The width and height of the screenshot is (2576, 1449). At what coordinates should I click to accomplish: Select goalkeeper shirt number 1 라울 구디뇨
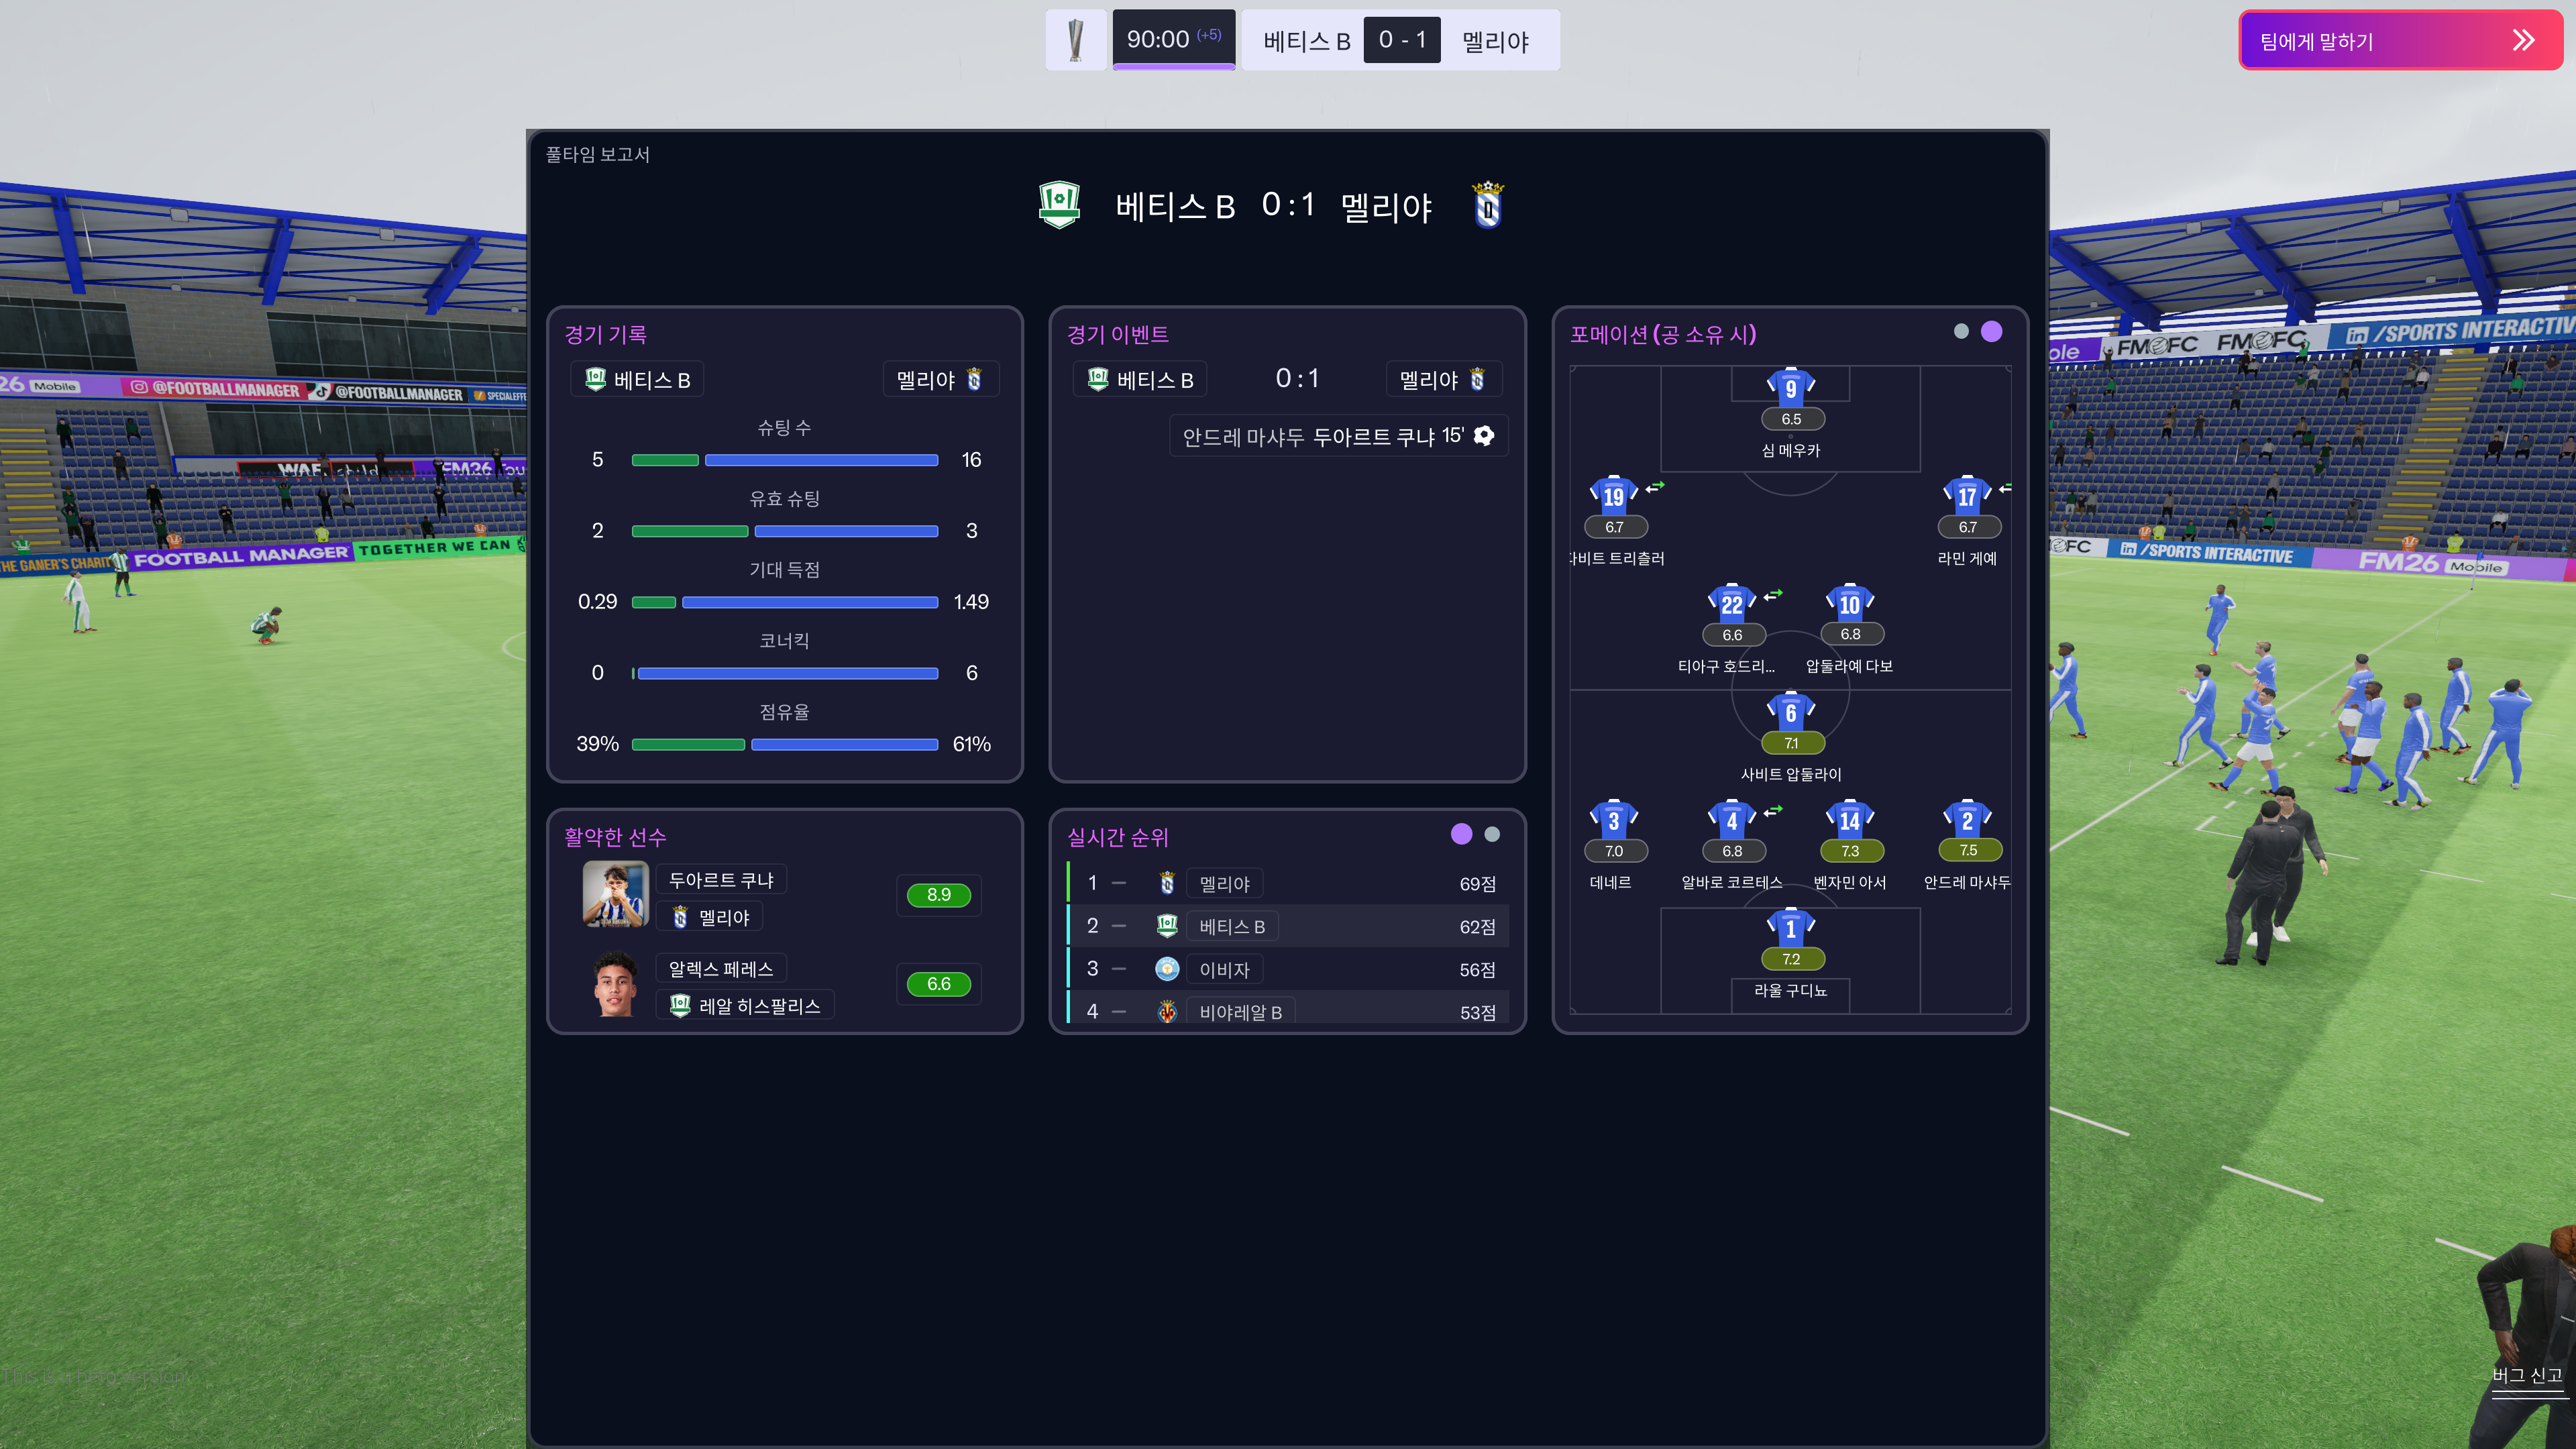[x=1790, y=928]
